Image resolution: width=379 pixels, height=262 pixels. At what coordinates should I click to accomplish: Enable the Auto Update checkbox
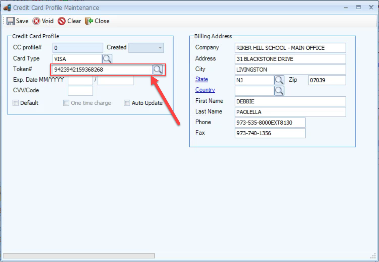[127, 103]
